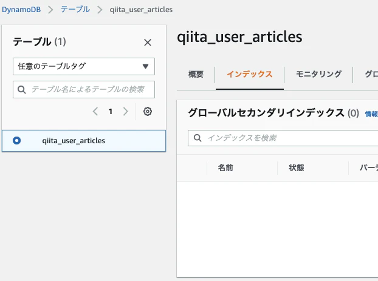
Task: Open DynamoDB breadcrumb link
Action: (x=21, y=10)
